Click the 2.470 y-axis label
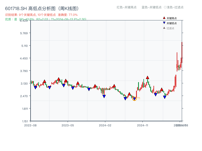 pyautogui.click(x=24, y=96)
